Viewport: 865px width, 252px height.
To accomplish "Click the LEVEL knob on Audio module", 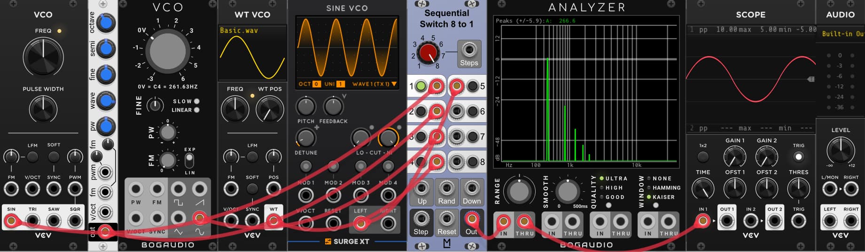I will (841, 150).
